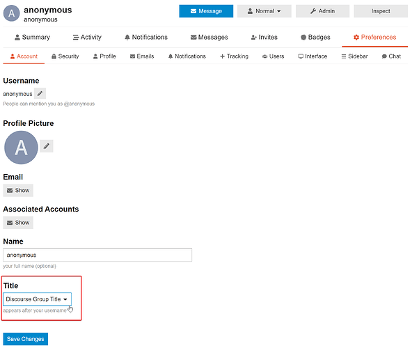Click the small header avatar
This screenshot has height=348, width=419.
(12, 13)
